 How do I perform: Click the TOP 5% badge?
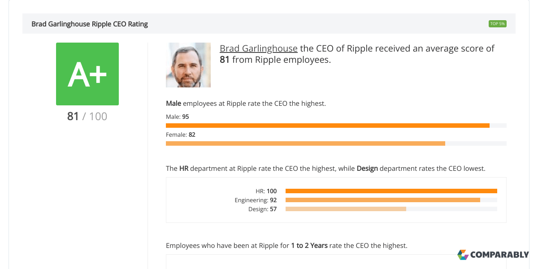click(498, 23)
